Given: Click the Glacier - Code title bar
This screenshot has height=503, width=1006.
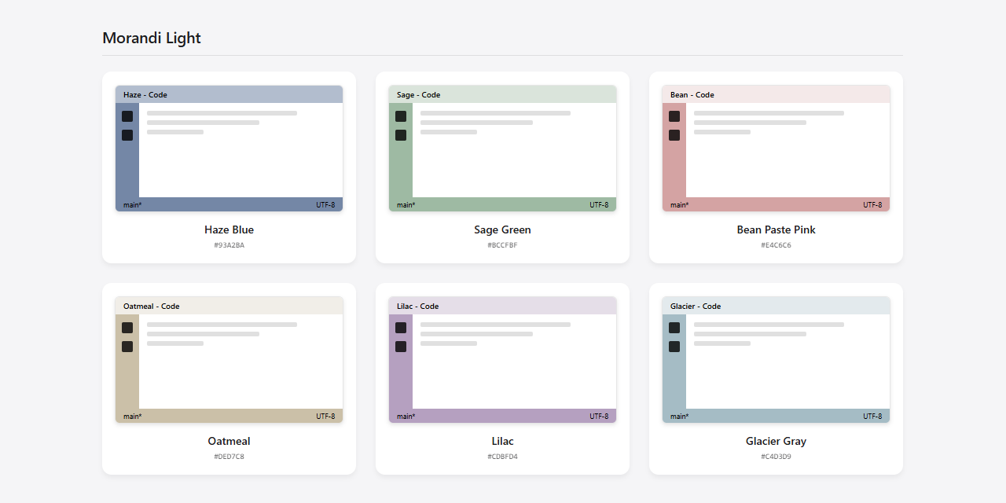Looking at the screenshot, I should tap(776, 306).
